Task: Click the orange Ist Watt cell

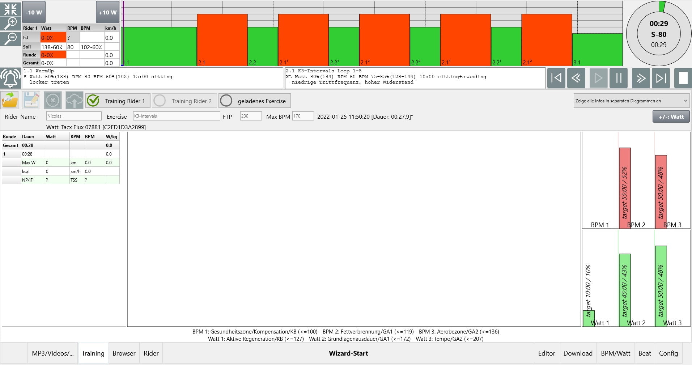Action: point(53,38)
